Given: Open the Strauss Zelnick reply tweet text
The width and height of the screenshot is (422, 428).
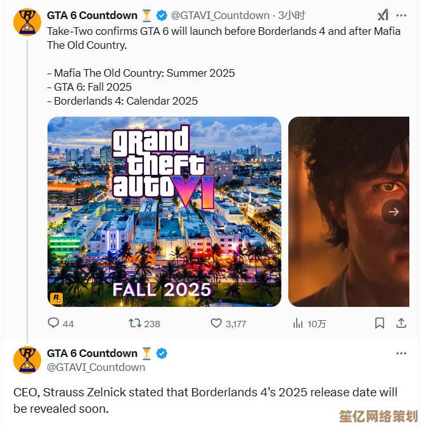Looking at the screenshot, I should pyautogui.click(x=206, y=401).
